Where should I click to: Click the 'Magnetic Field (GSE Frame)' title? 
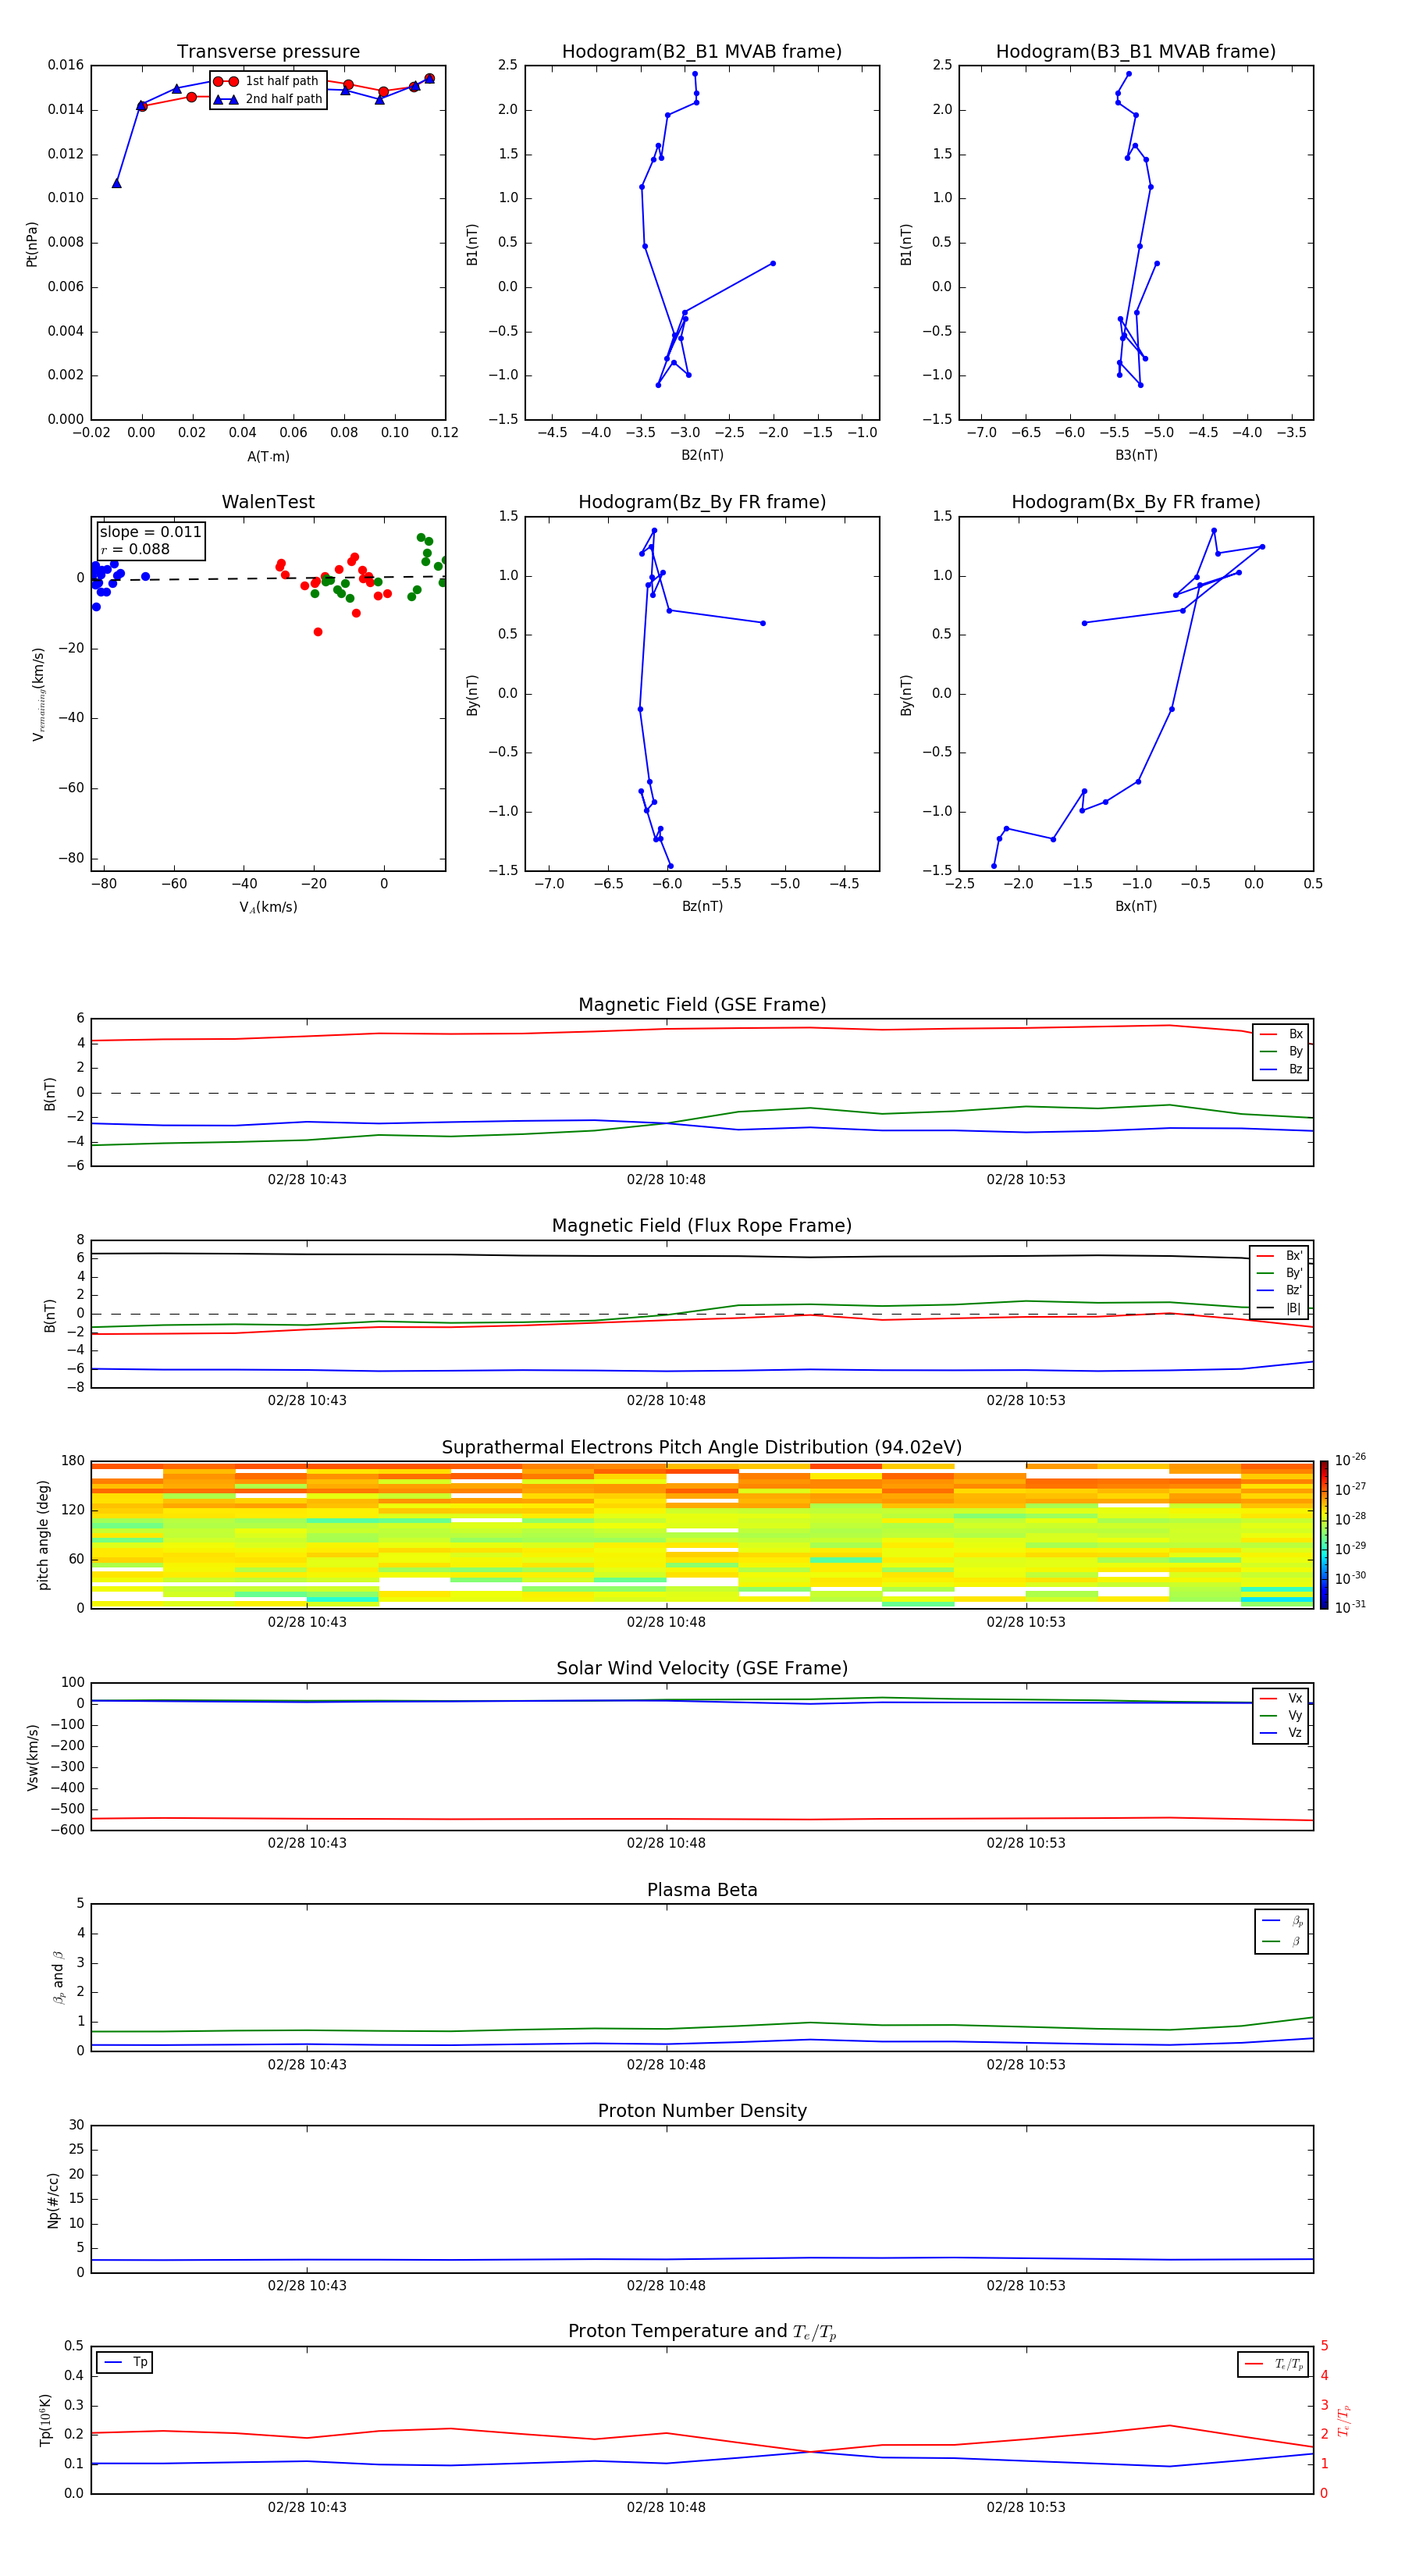coord(702,1005)
